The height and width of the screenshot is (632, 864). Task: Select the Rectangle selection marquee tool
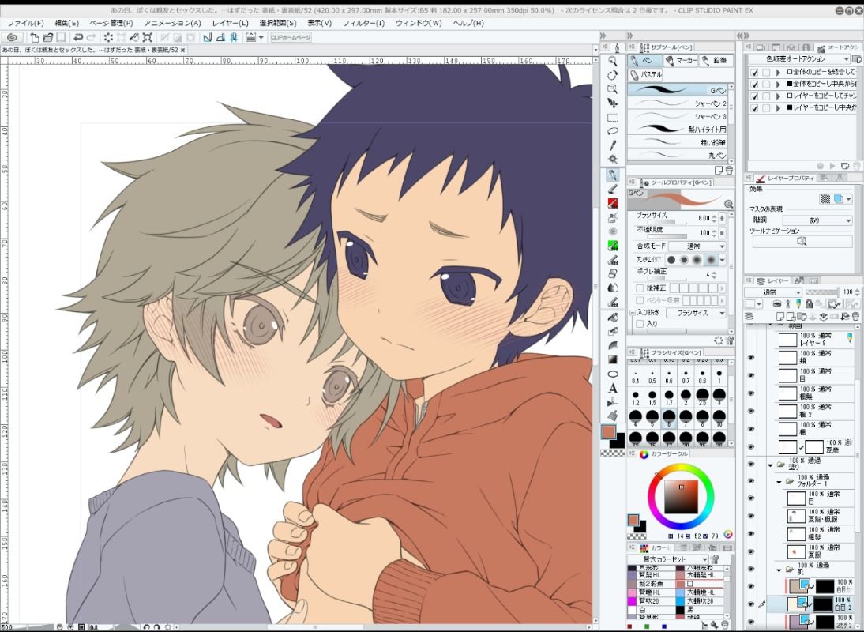click(x=612, y=118)
